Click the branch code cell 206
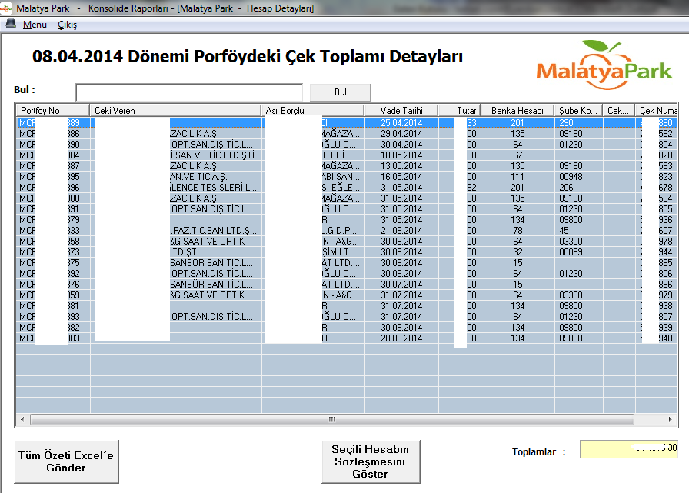 coord(566,187)
